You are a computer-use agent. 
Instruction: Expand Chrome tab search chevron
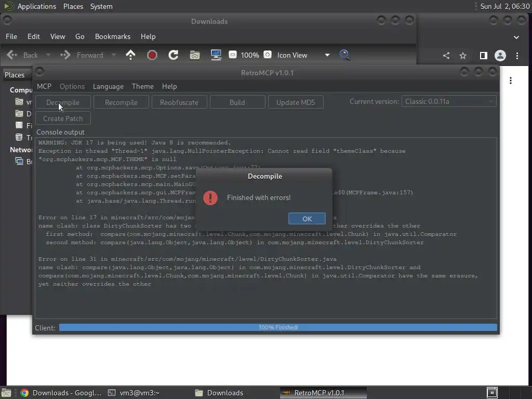[516, 37]
